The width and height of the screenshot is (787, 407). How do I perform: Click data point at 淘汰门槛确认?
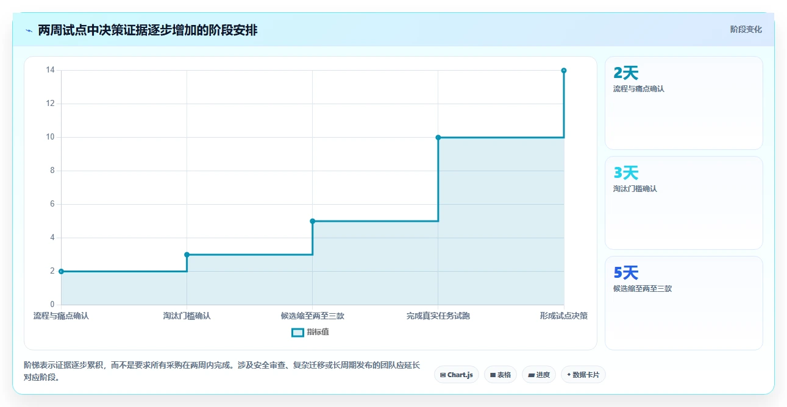pos(187,255)
